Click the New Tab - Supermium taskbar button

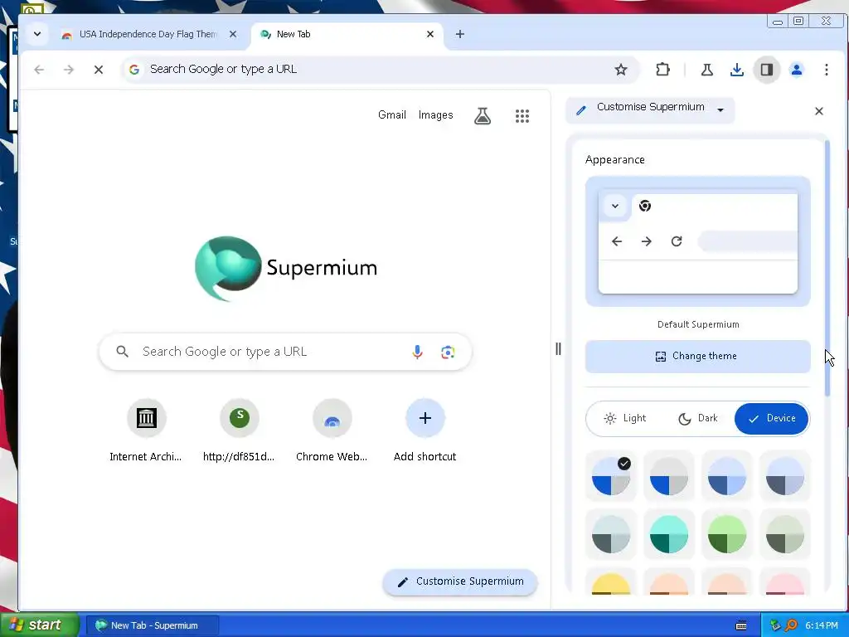pos(153,625)
